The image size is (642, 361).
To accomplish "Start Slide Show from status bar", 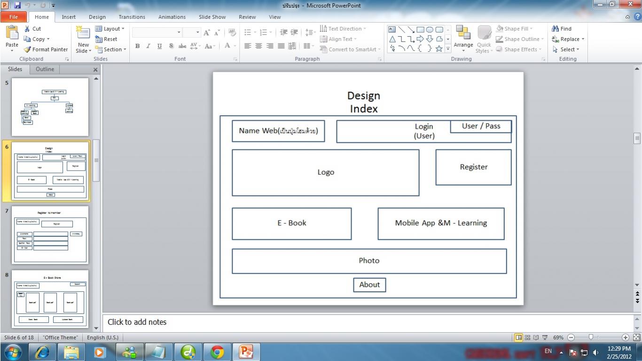I will (x=545, y=337).
